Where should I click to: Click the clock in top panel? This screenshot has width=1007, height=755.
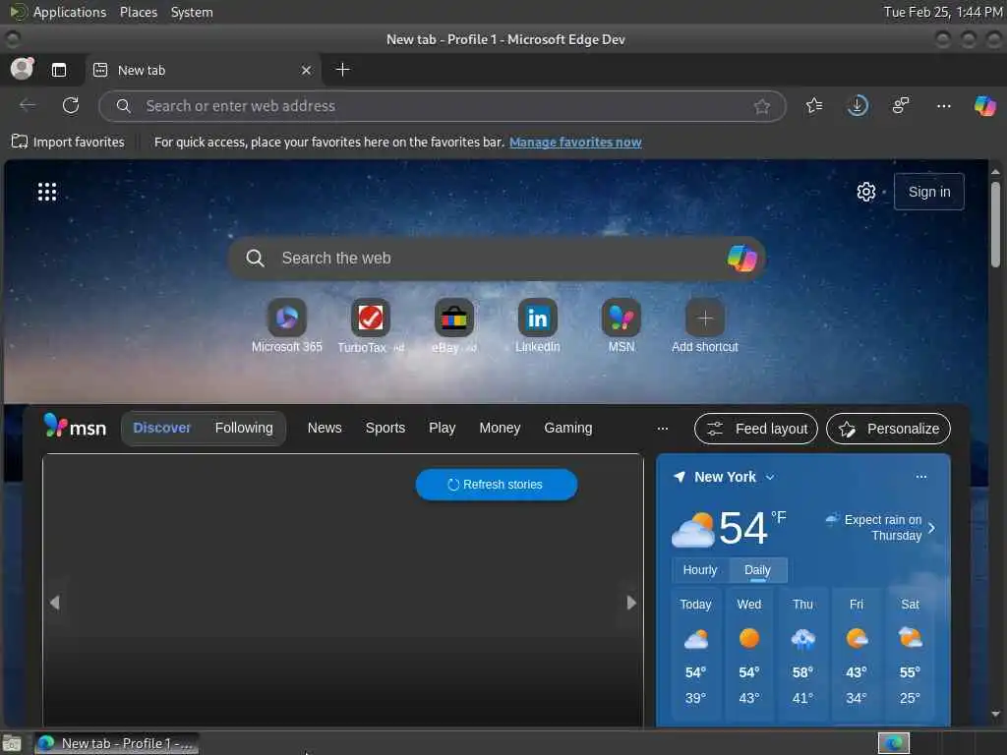click(942, 12)
